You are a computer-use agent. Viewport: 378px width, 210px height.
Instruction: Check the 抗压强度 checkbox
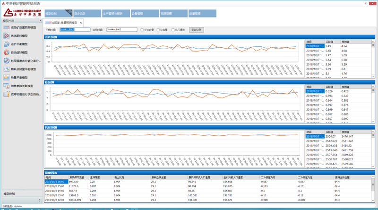click(173, 30)
